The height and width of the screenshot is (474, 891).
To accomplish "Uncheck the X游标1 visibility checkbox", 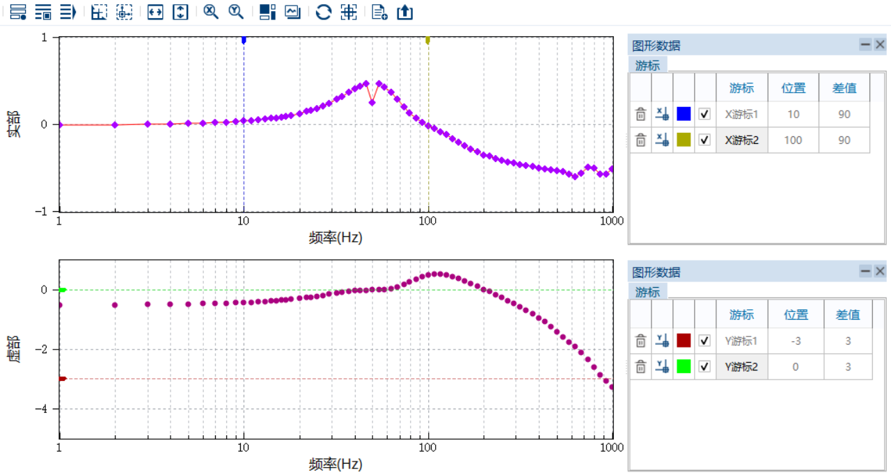I will point(704,114).
